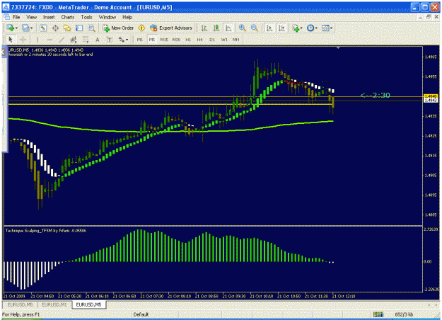Expand the new chart dropdown arrow

[x=16, y=28]
